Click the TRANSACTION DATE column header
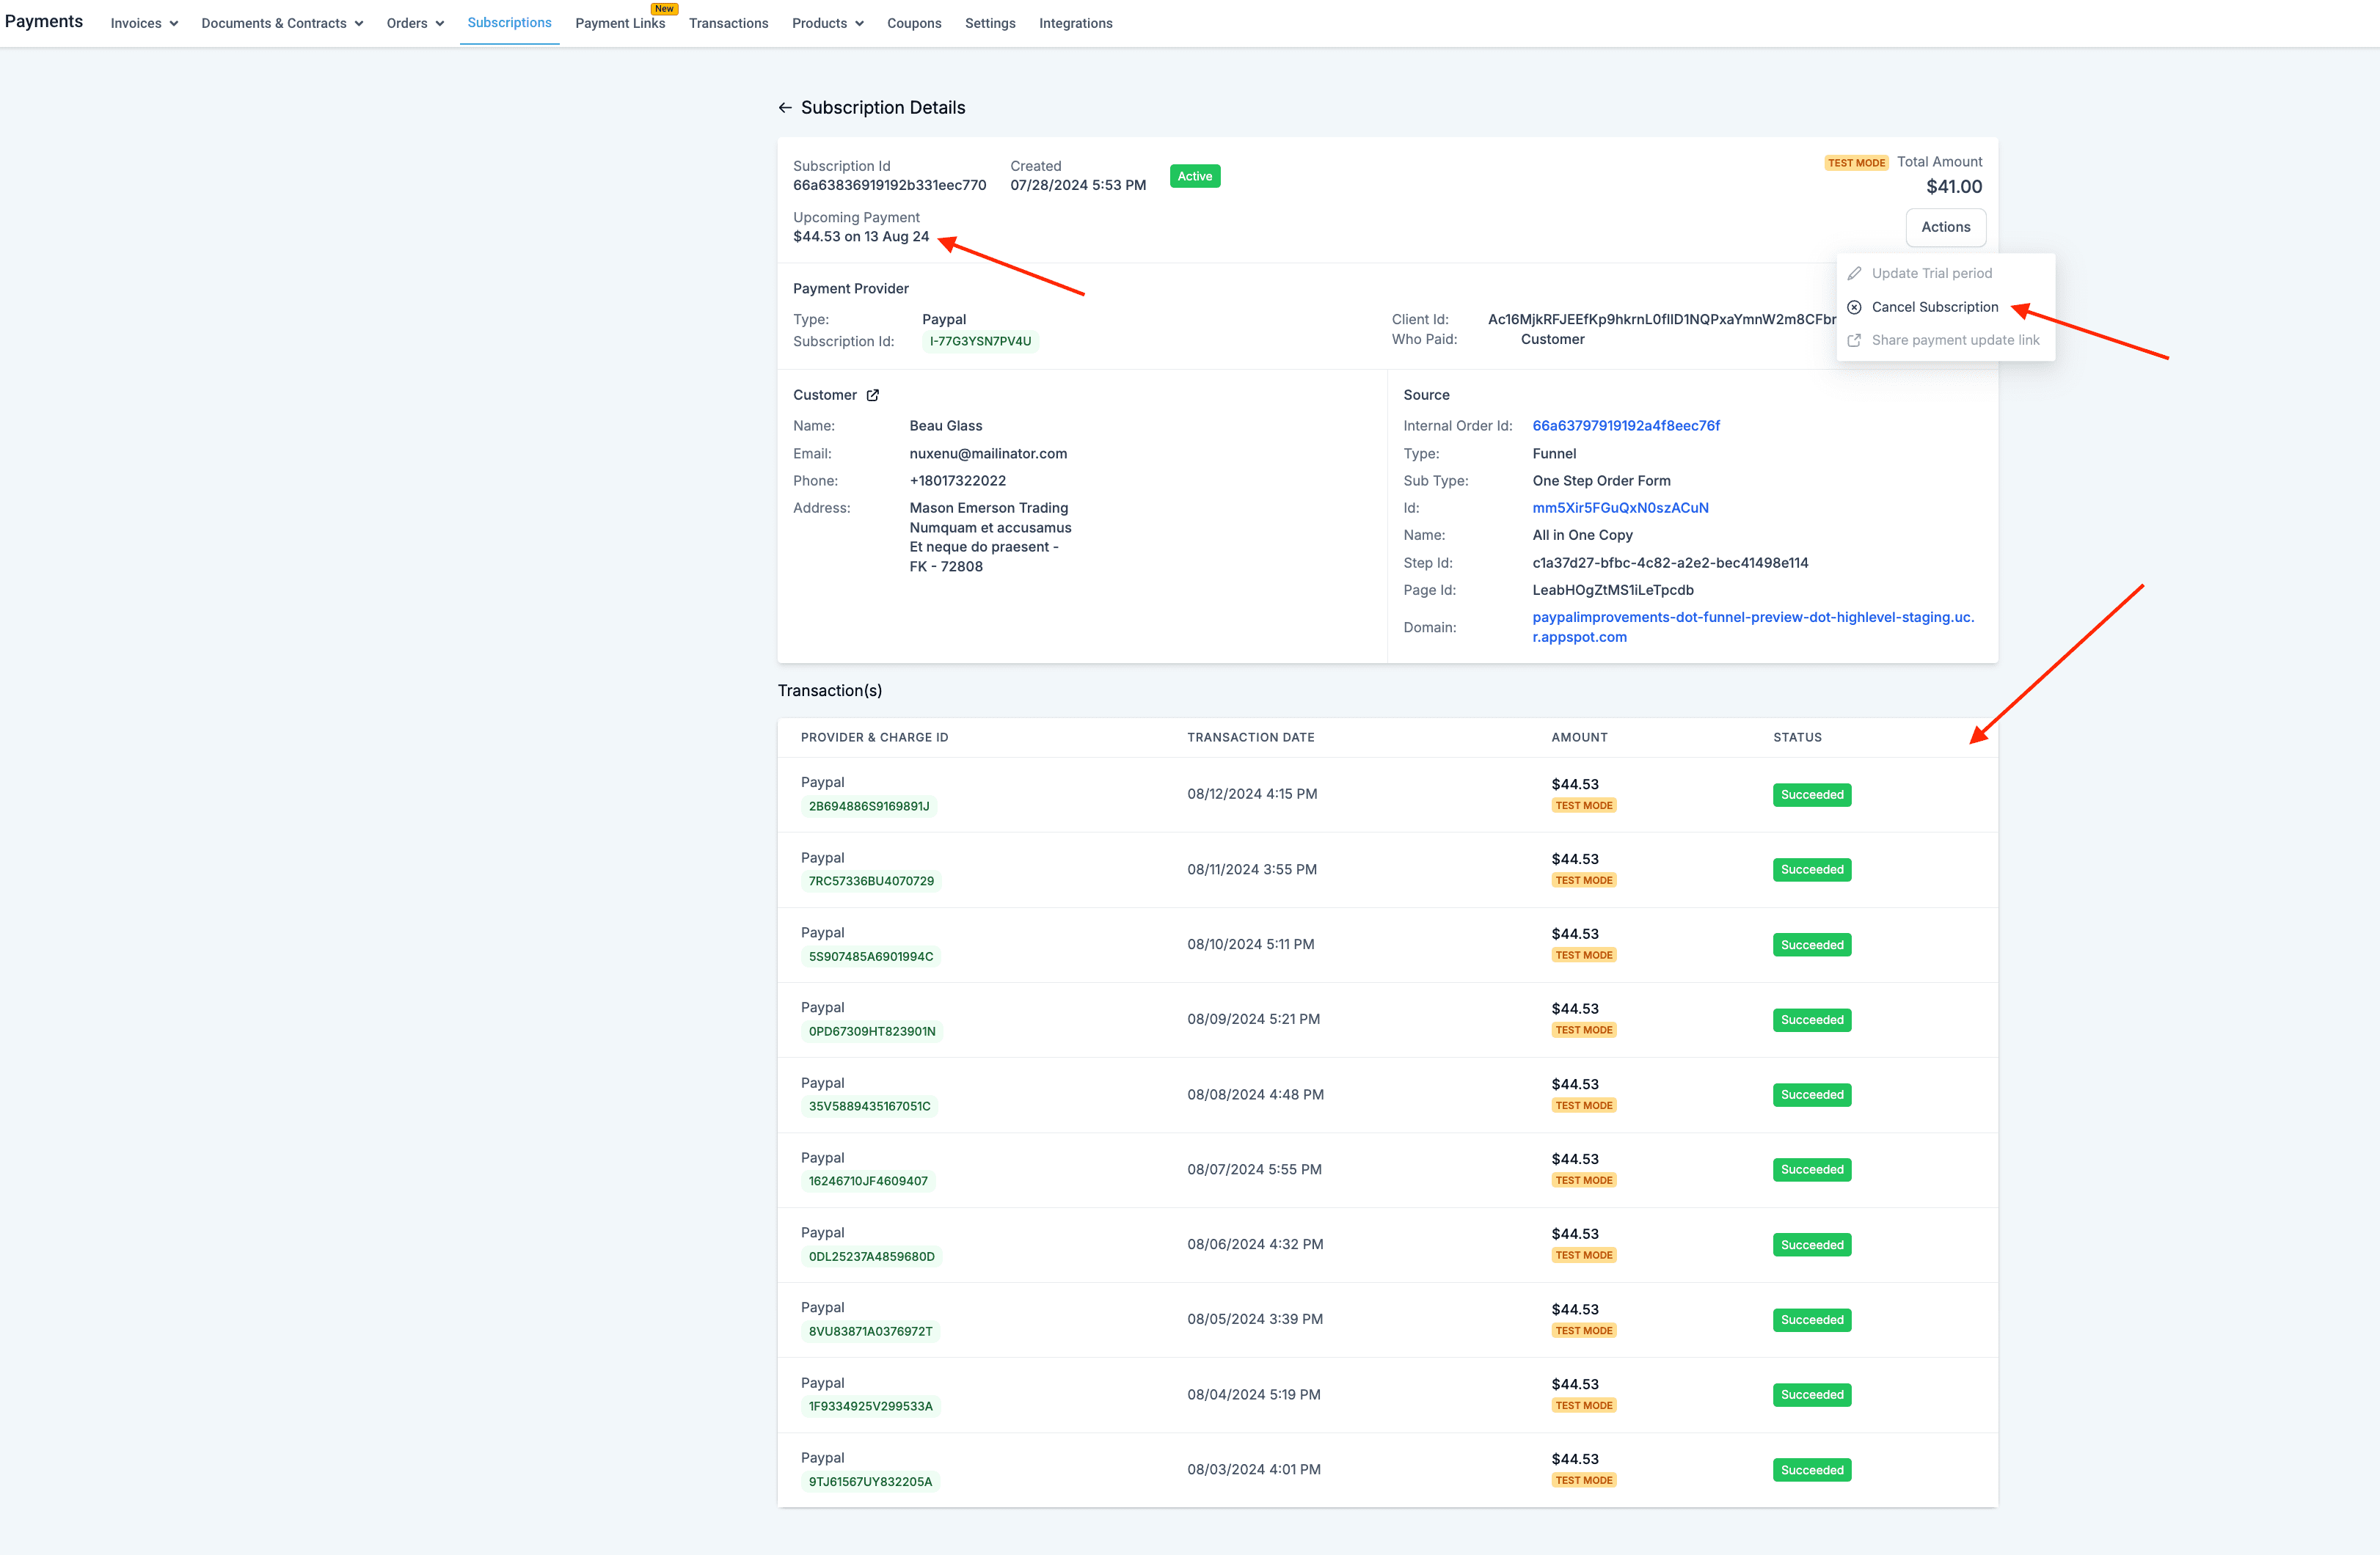This screenshot has width=2380, height=1555. point(1251,738)
